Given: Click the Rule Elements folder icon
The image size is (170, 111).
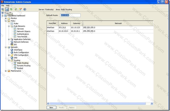Looking at the screenshot, I should pos(12,26).
